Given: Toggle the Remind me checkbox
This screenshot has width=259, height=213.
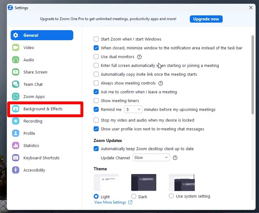Looking at the screenshot, I should [x=96, y=109].
